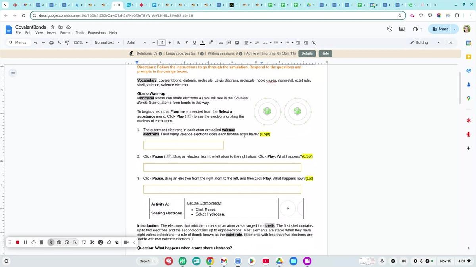The width and height of the screenshot is (476, 267).
Task: Click the Print icon in the toolbar
Action: pyautogui.click(x=51, y=43)
